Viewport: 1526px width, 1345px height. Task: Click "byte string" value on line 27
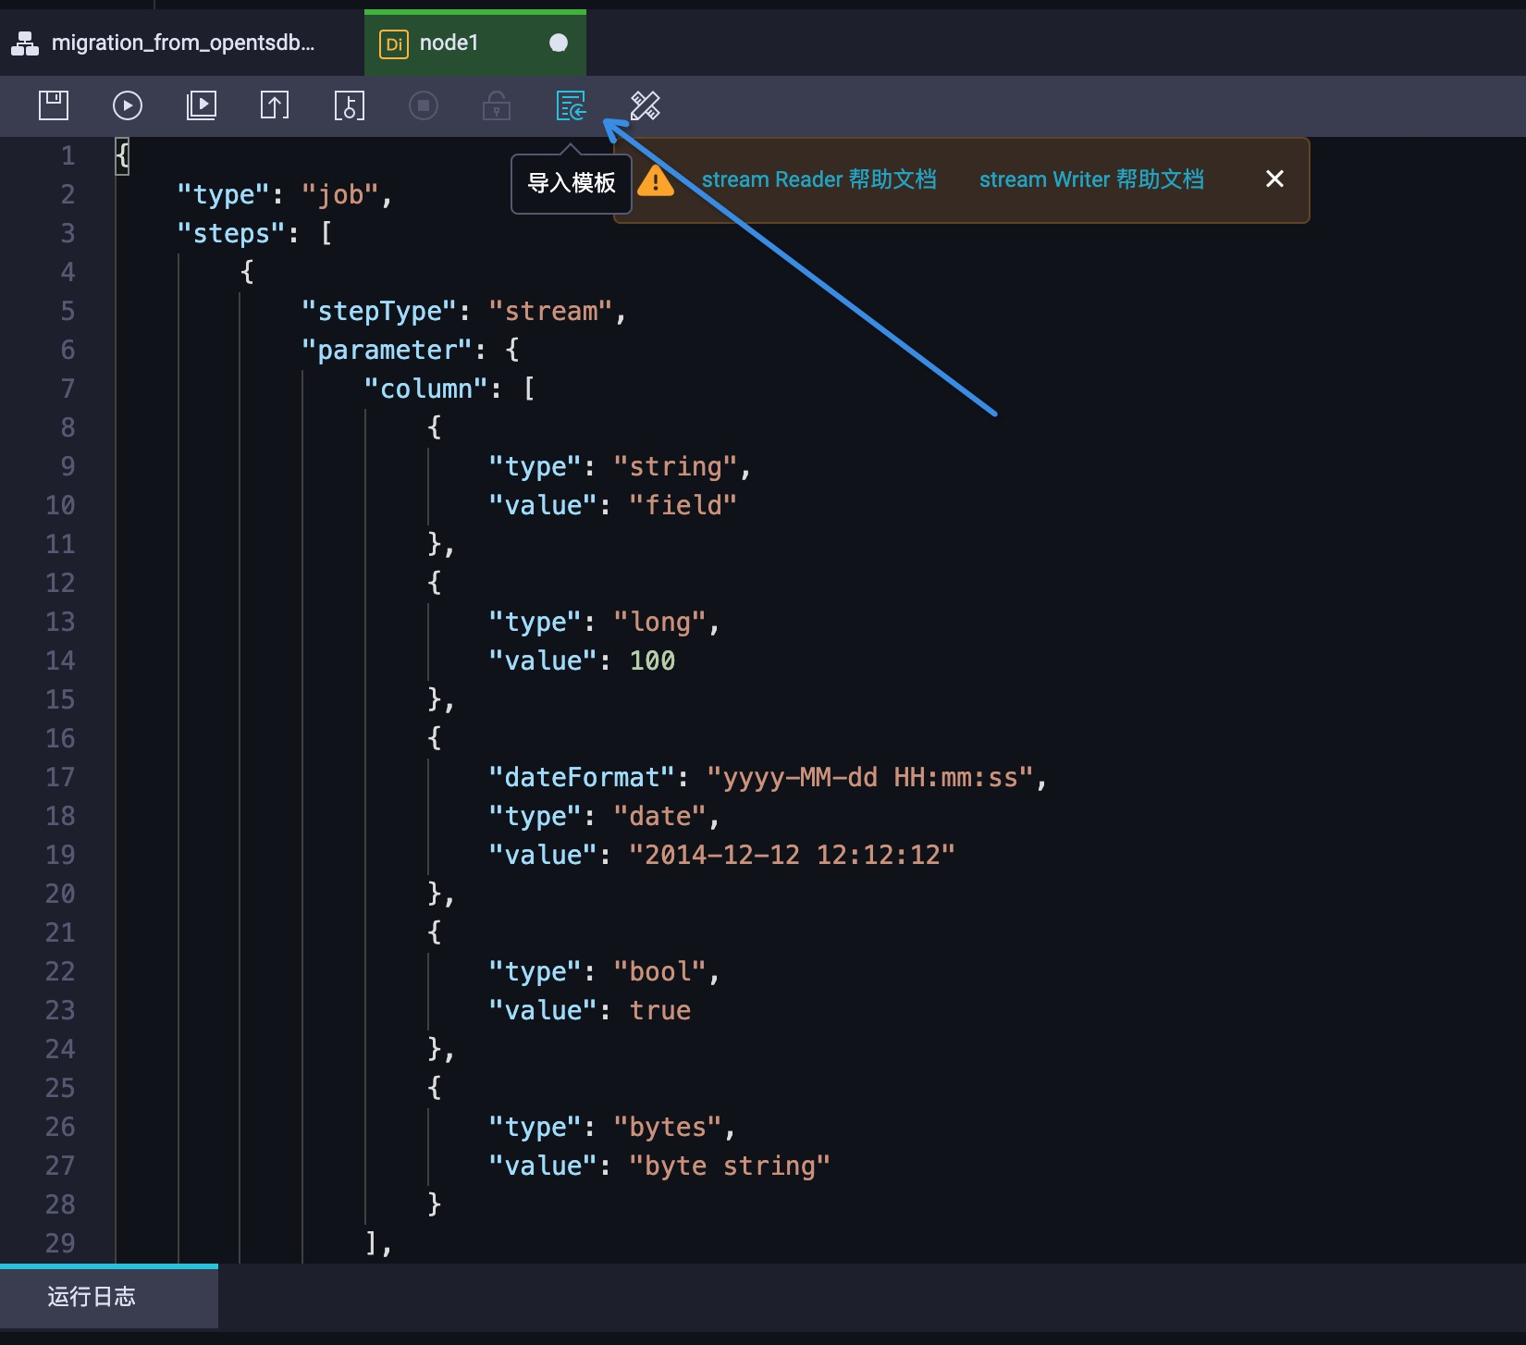730,1166
